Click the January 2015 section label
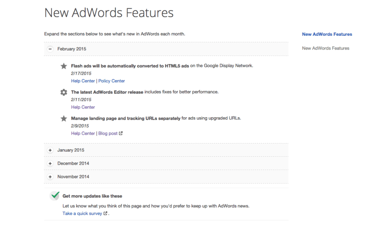Screen dimensions: 377x232 (x=71, y=150)
